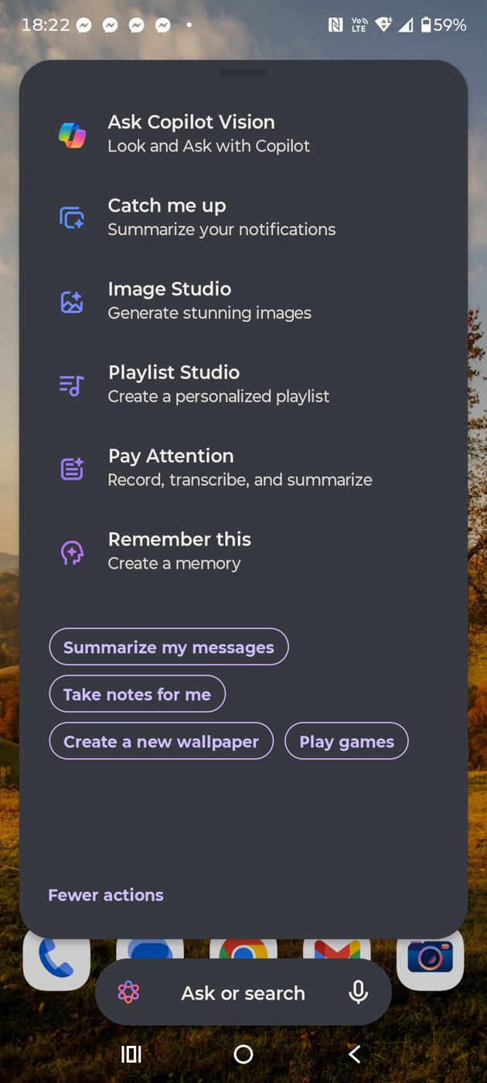
Task: Tap the Playlist Studio music icon
Action: 72,384
